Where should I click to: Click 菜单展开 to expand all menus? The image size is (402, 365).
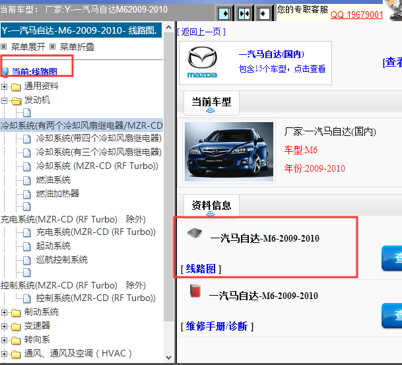point(28,47)
